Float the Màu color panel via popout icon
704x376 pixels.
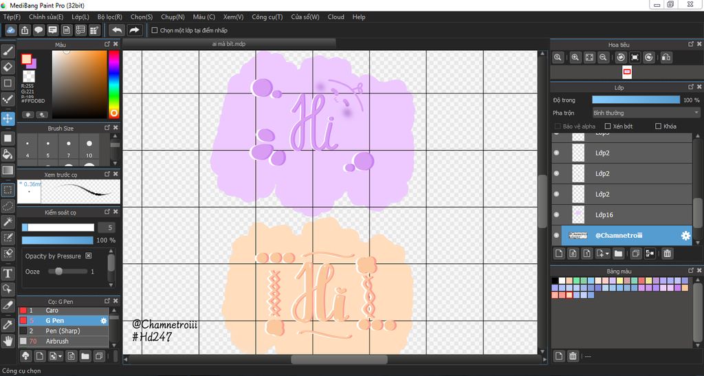pos(107,44)
